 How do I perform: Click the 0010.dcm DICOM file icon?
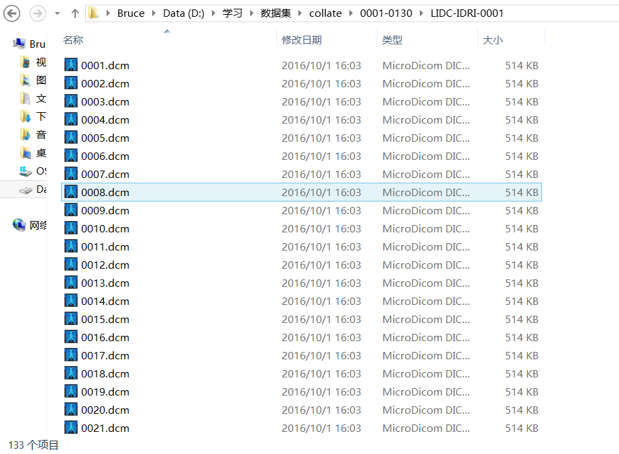tap(71, 228)
